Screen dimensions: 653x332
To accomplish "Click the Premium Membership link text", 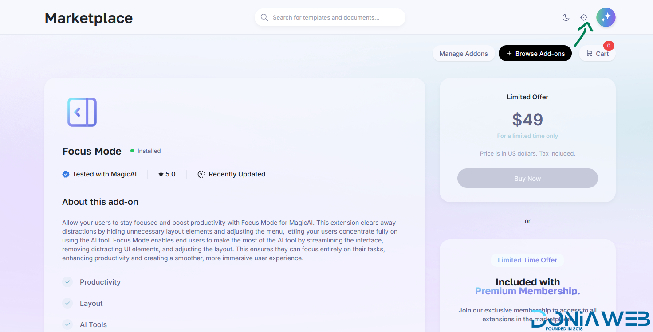I will point(527,291).
